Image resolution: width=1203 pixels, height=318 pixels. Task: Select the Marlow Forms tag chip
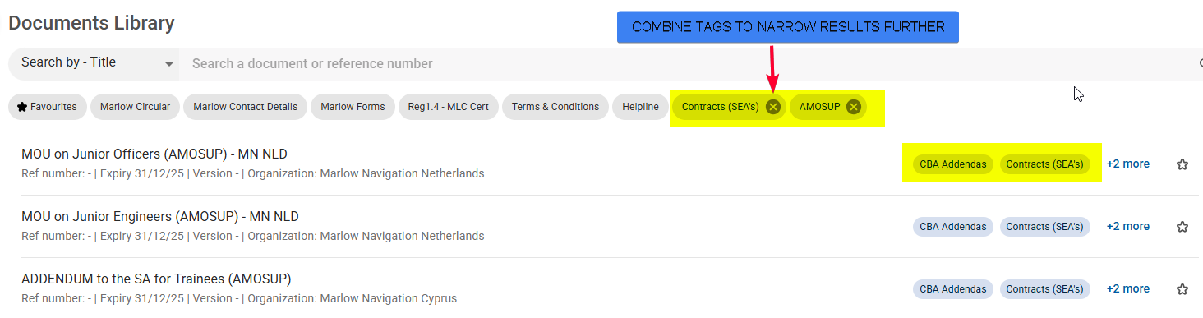[353, 107]
